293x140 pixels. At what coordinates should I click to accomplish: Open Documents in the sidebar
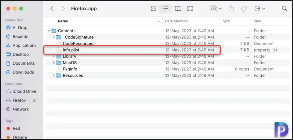click(x=20, y=63)
